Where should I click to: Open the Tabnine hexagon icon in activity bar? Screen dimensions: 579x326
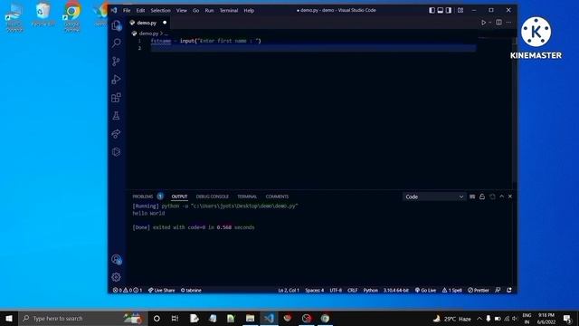pyautogui.click(x=117, y=152)
